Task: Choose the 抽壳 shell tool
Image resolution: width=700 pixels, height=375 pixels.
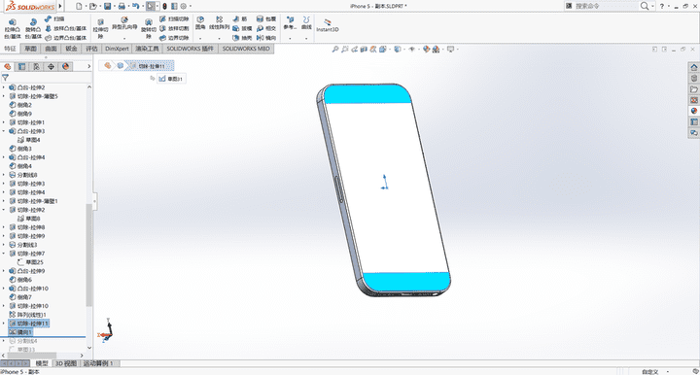Action: pyautogui.click(x=242, y=38)
